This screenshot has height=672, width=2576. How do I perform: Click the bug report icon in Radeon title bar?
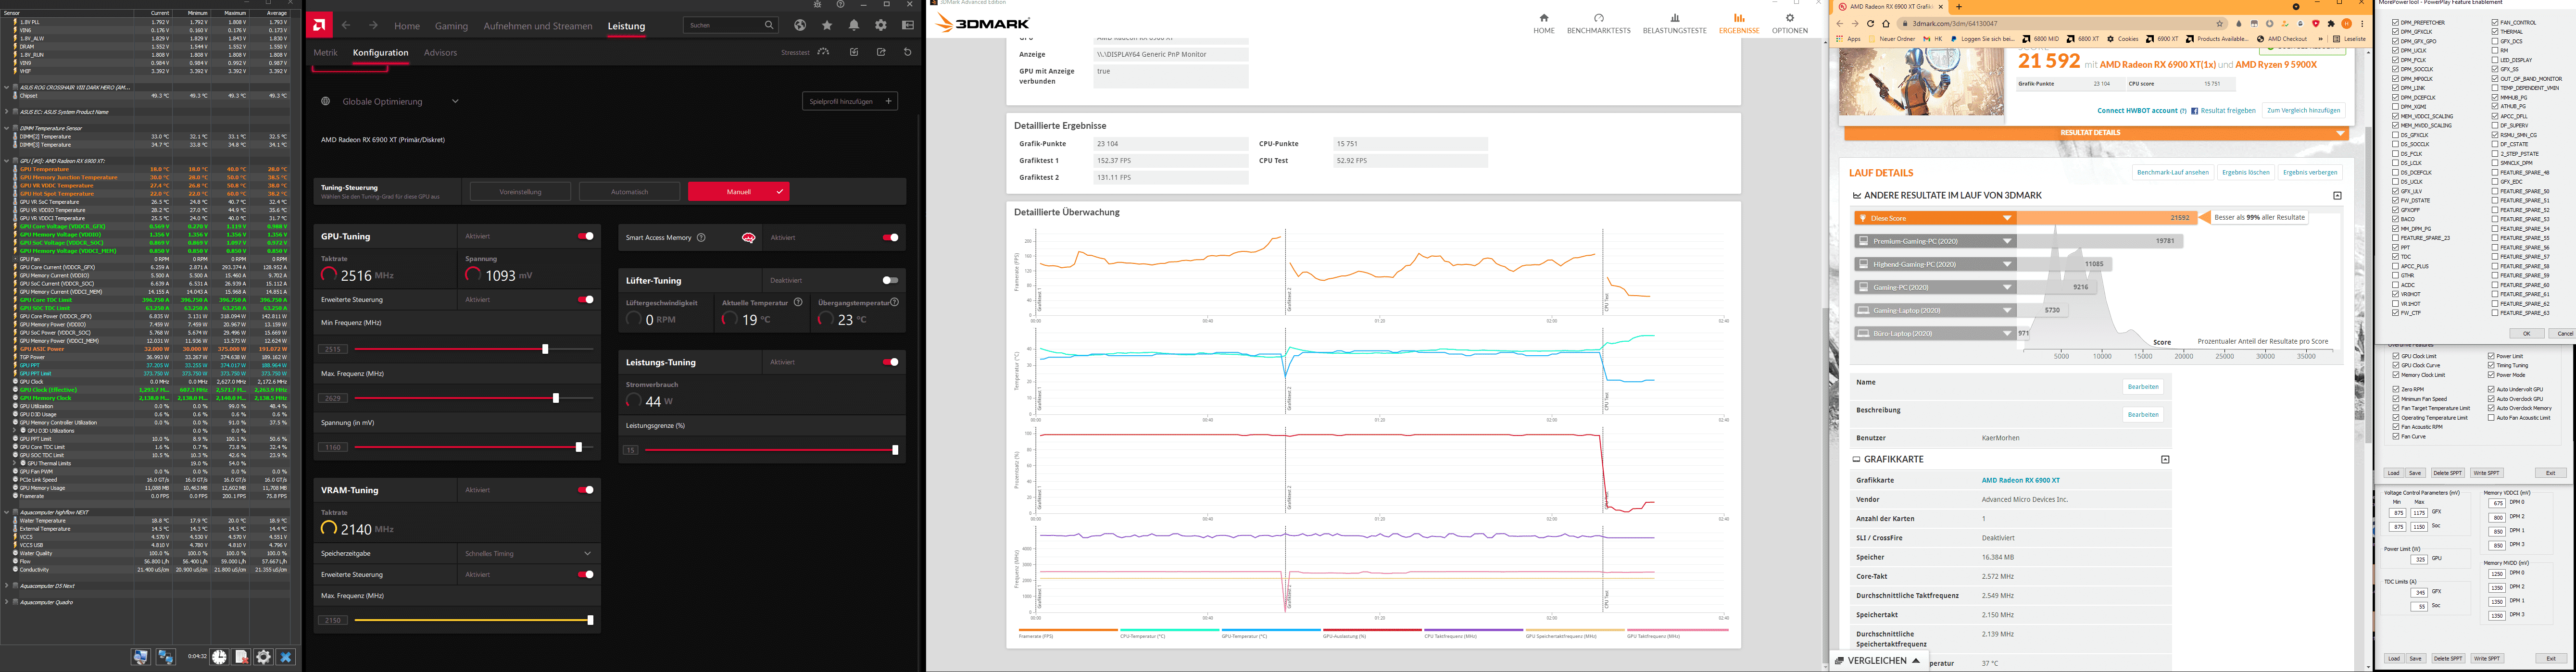pos(817,4)
